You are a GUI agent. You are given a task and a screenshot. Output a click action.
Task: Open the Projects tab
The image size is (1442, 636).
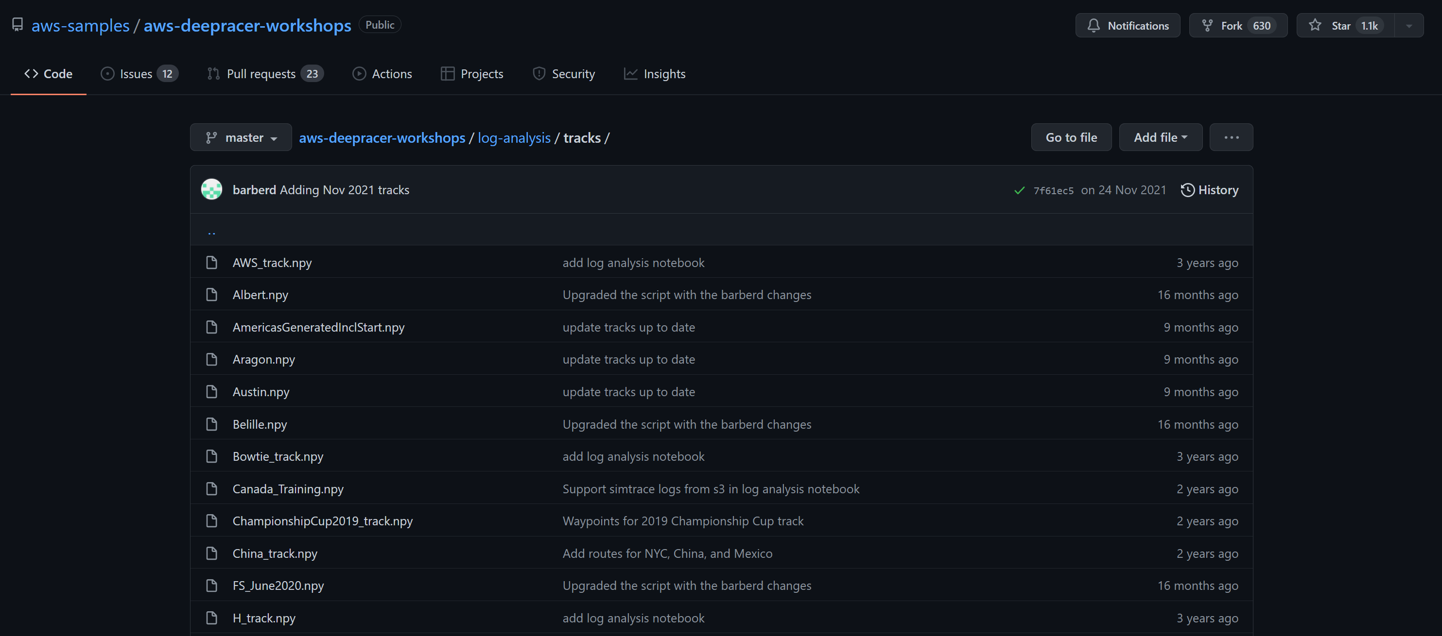(472, 74)
